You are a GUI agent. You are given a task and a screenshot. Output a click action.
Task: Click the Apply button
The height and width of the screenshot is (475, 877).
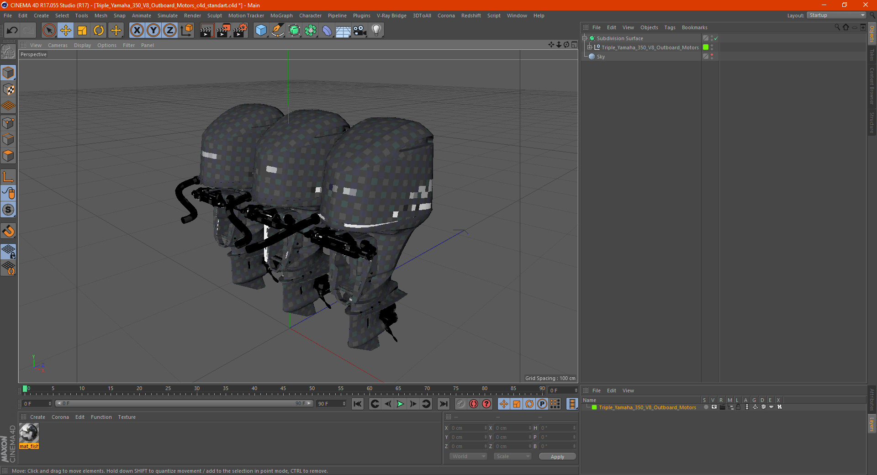coord(557,457)
